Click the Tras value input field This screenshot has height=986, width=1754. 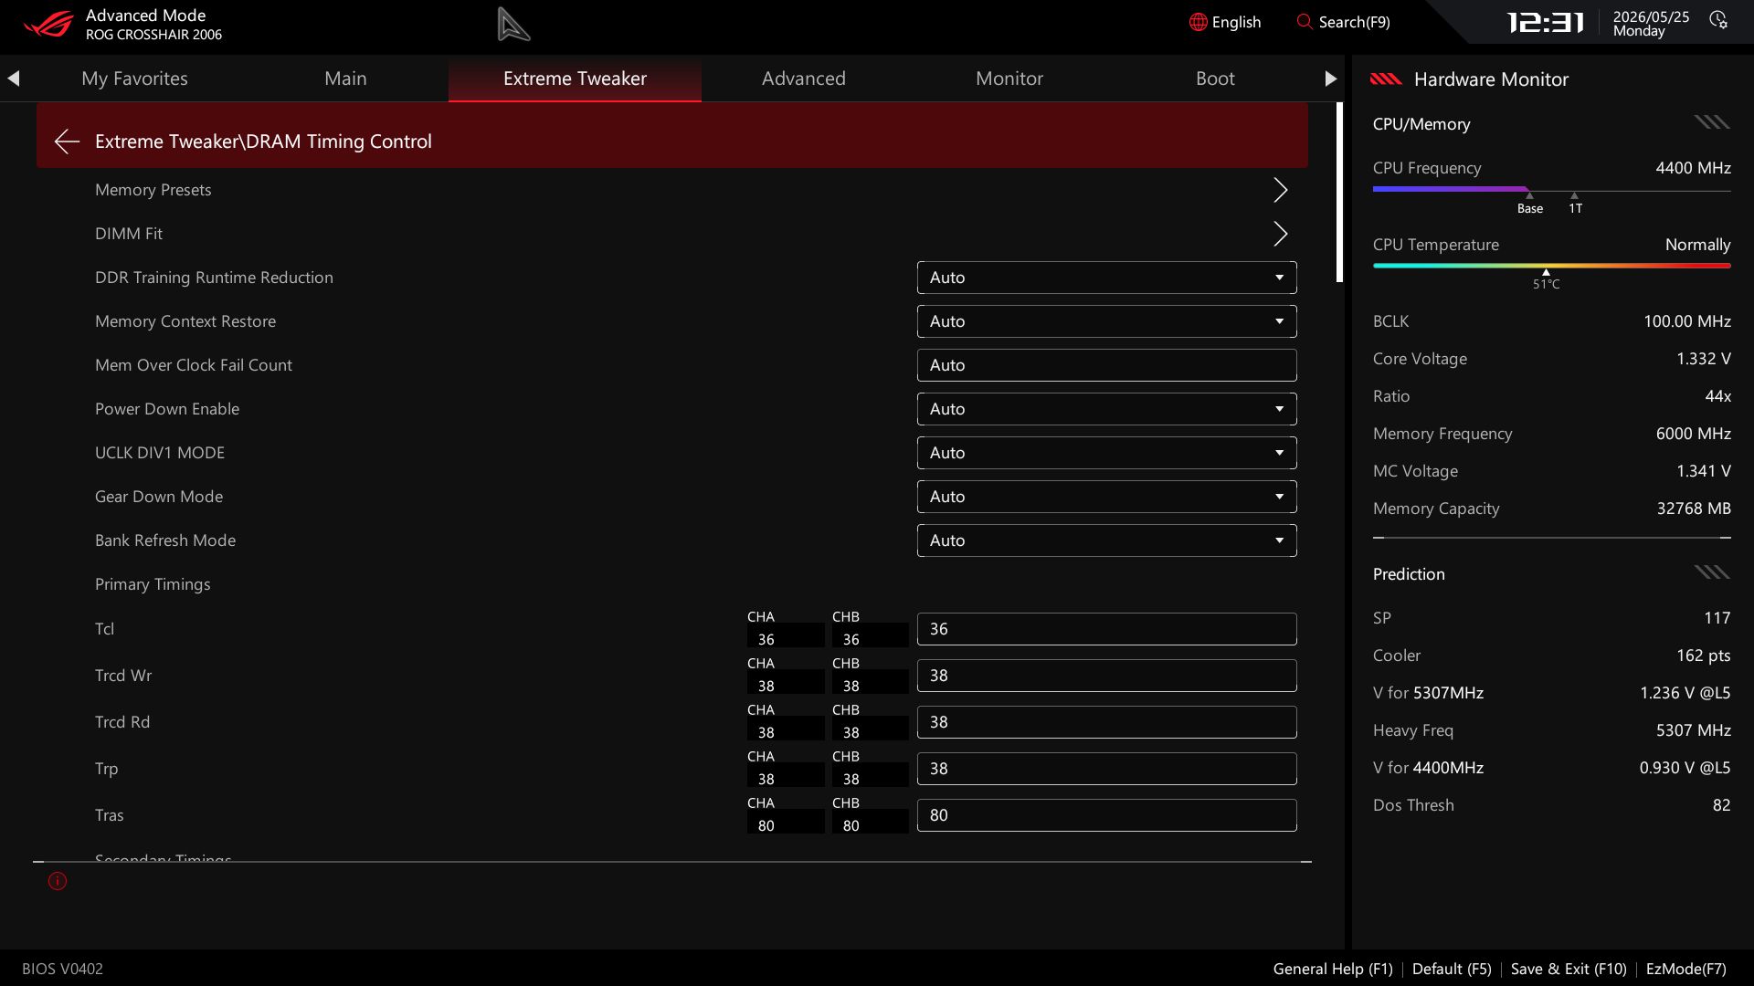coord(1106,815)
